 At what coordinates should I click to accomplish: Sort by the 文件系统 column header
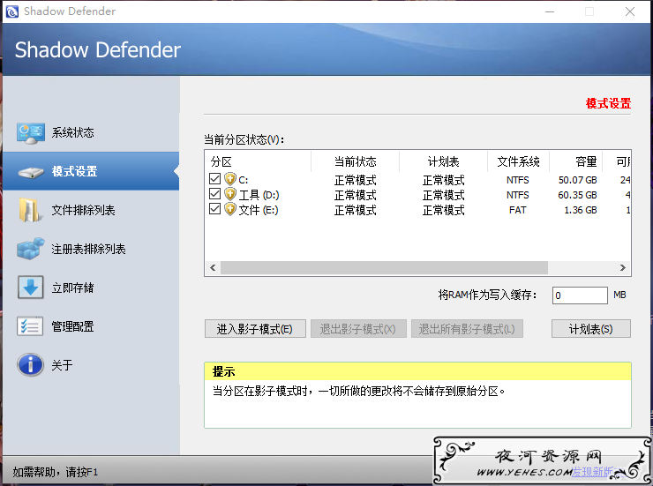[518, 162]
